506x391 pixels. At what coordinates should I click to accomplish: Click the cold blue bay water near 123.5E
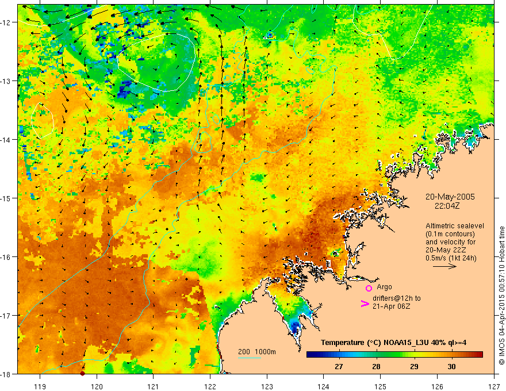pyautogui.click(x=294, y=327)
